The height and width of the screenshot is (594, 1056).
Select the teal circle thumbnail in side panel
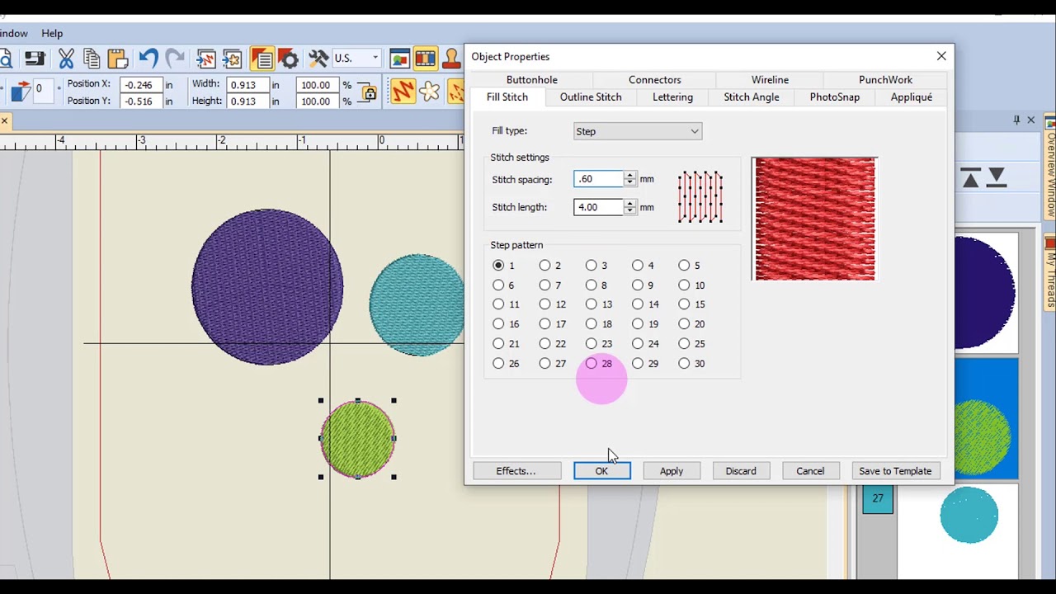(x=969, y=516)
